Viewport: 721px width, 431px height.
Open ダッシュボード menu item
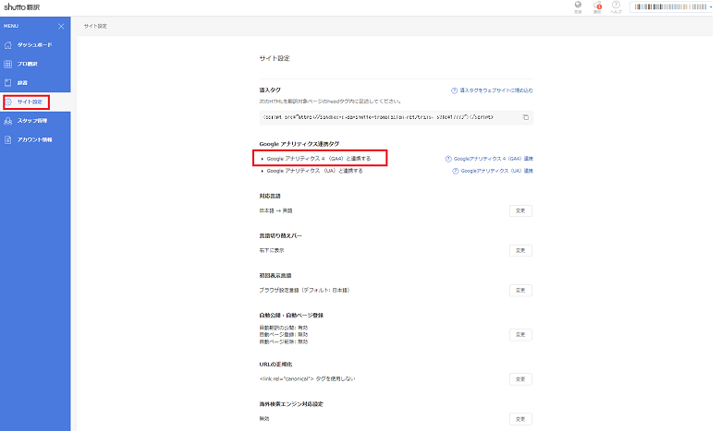pyautogui.click(x=35, y=45)
